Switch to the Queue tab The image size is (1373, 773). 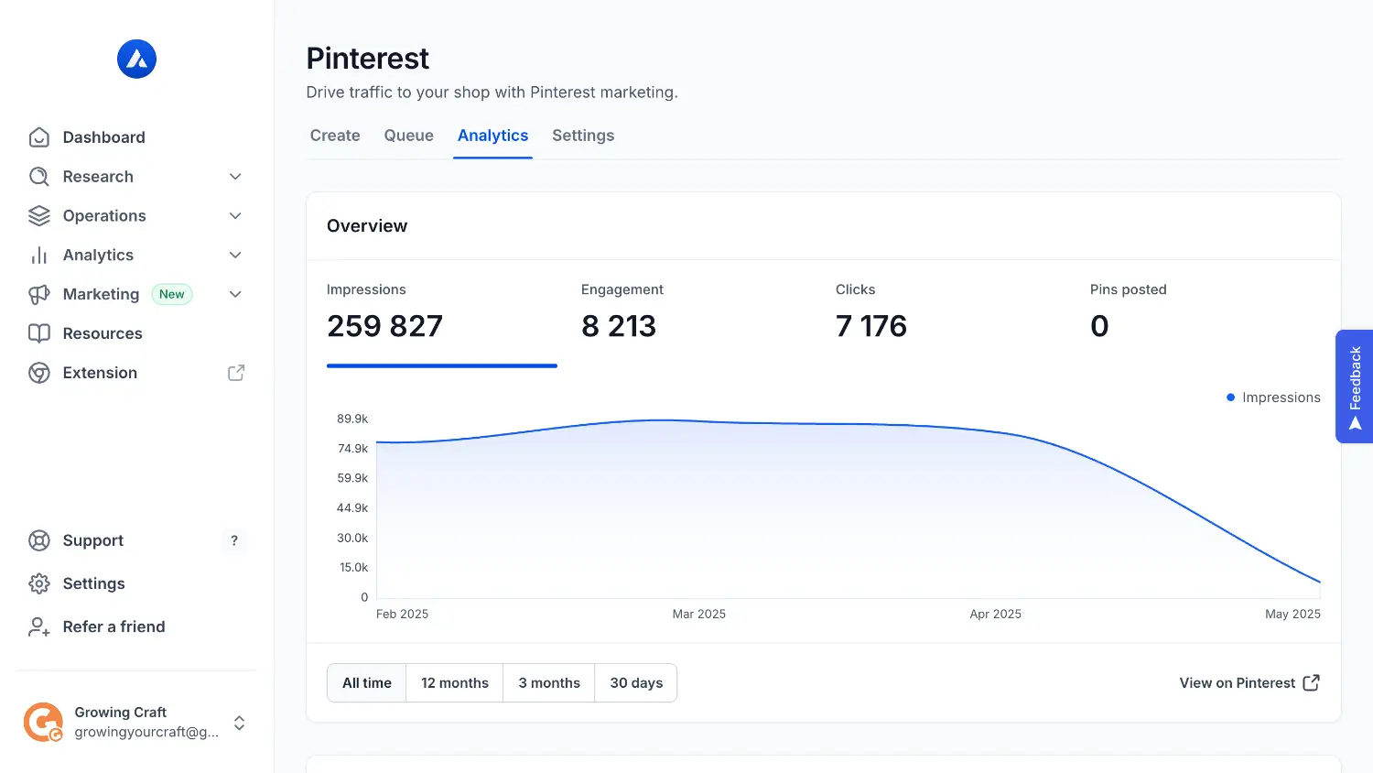[x=408, y=136]
